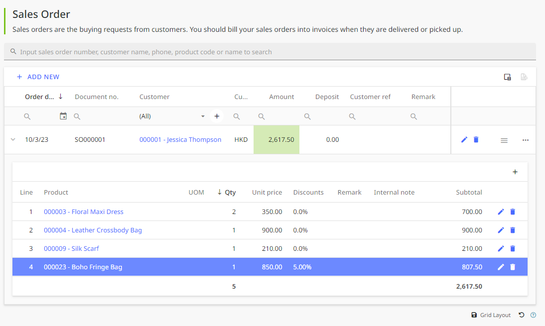545x326 pixels.
Task: Open the hamburger lines menu for SO000001
Action: pyautogui.click(x=504, y=140)
